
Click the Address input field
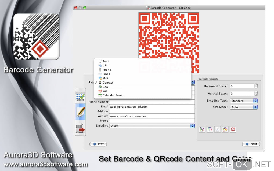click(x=152, y=111)
